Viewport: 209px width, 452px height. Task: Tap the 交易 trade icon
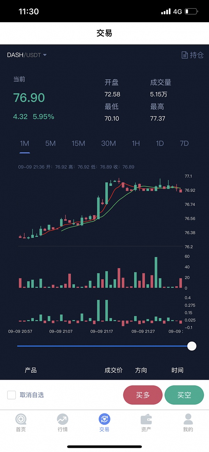pos(104,419)
